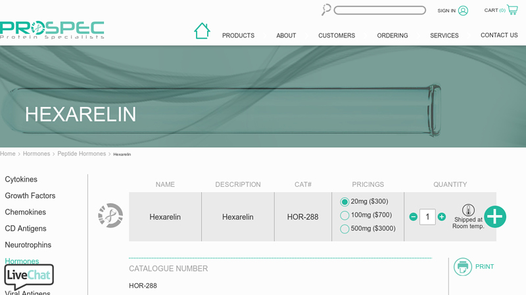Click the printer icon
Screen dimensions: 526x295
coord(463,267)
